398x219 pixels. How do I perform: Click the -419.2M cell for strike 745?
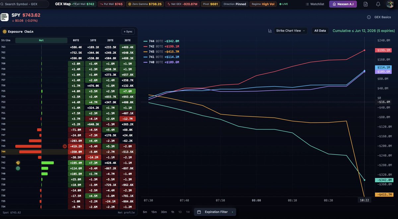76,146
